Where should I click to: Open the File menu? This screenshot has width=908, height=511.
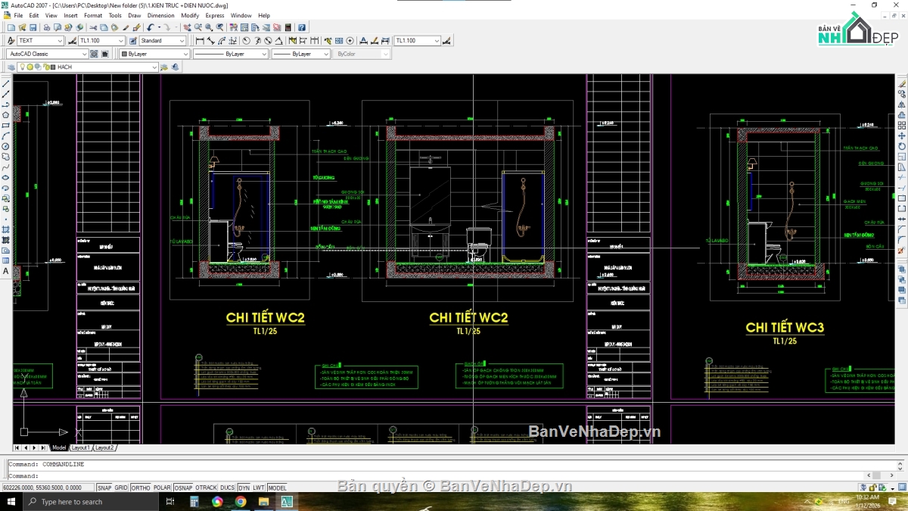pyautogui.click(x=17, y=15)
